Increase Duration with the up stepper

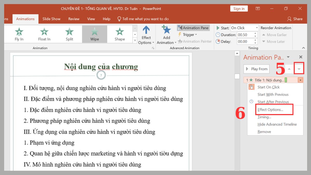255,33
